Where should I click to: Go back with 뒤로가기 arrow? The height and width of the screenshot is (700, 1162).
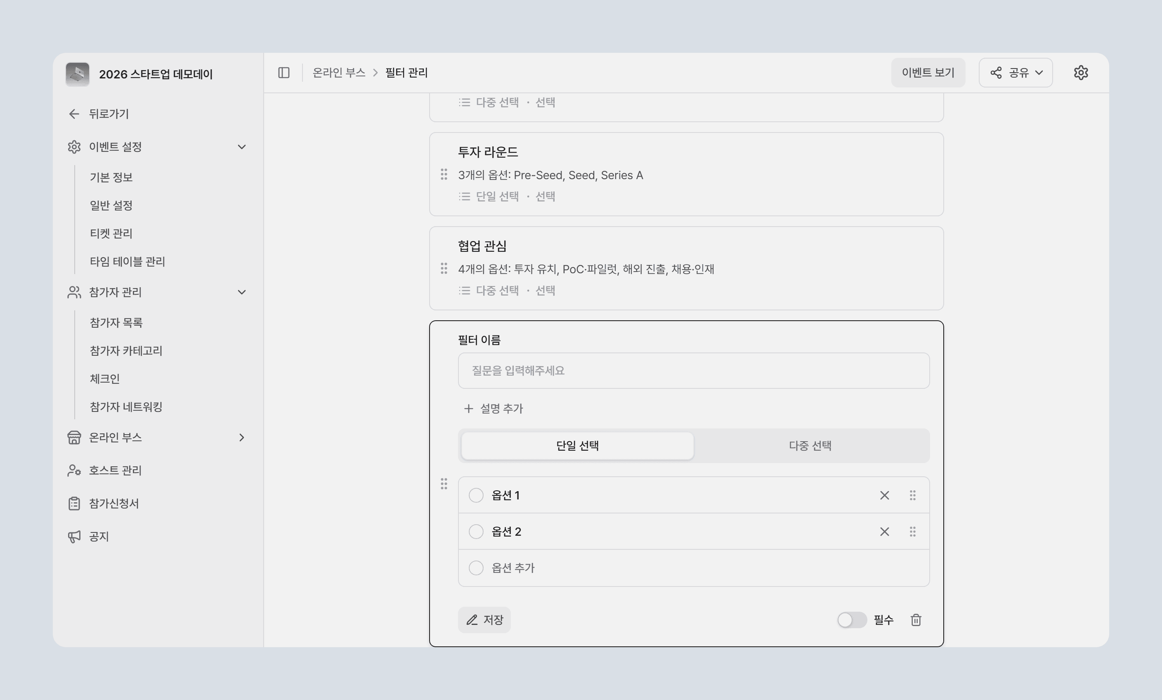point(74,114)
